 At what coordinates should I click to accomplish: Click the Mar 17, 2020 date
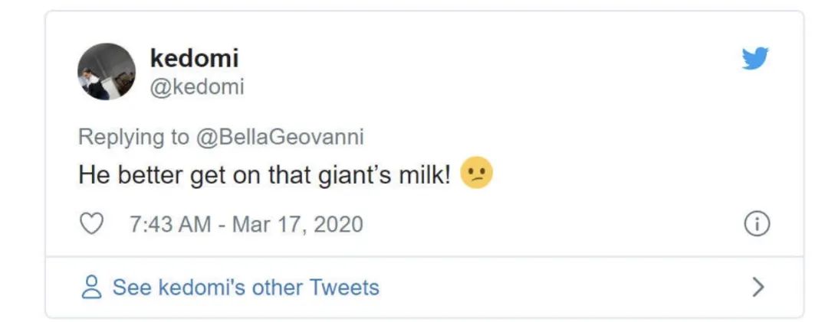pyautogui.click(x=297, y=225)
